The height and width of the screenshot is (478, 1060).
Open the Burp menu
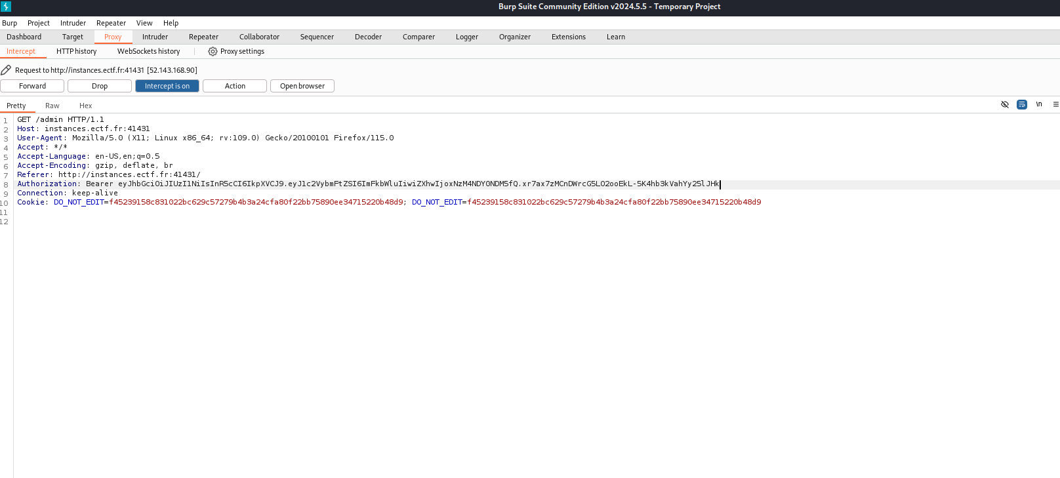click(x=10, y=23)
